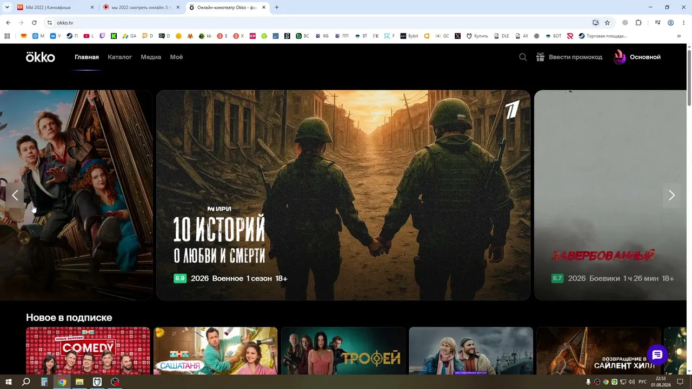
Task: Open the СашаТаня thumbnail
Action: pyautogui.click(x=216, y=350)
